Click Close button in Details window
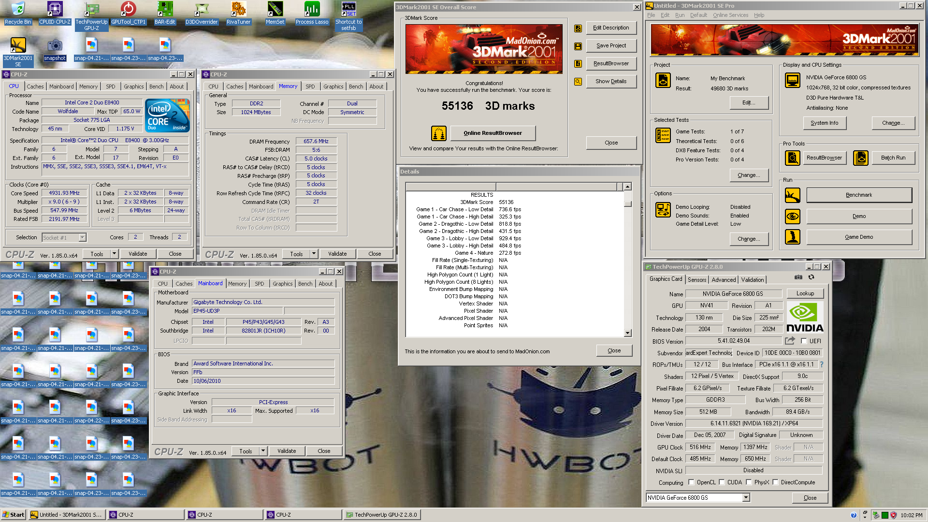Screen dimensions: 928x522 click(614, 350)
